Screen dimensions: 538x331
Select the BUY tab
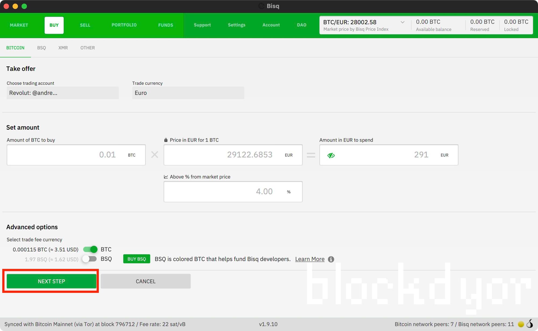pyautogui.click(x=54, y=25)
